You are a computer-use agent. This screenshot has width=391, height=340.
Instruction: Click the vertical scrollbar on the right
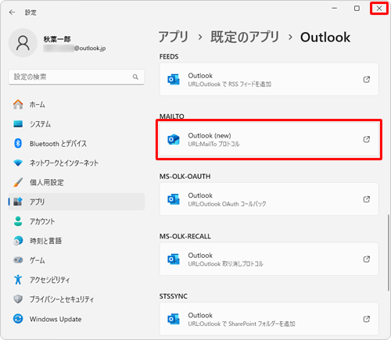388,252
